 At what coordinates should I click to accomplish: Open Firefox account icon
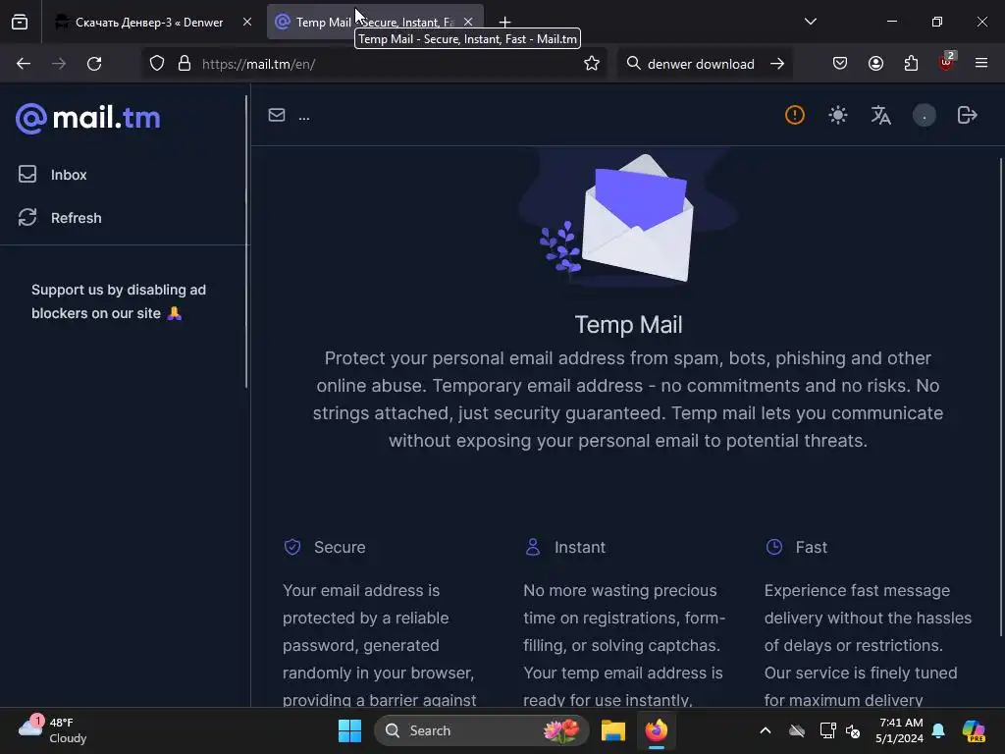point(875,64)
